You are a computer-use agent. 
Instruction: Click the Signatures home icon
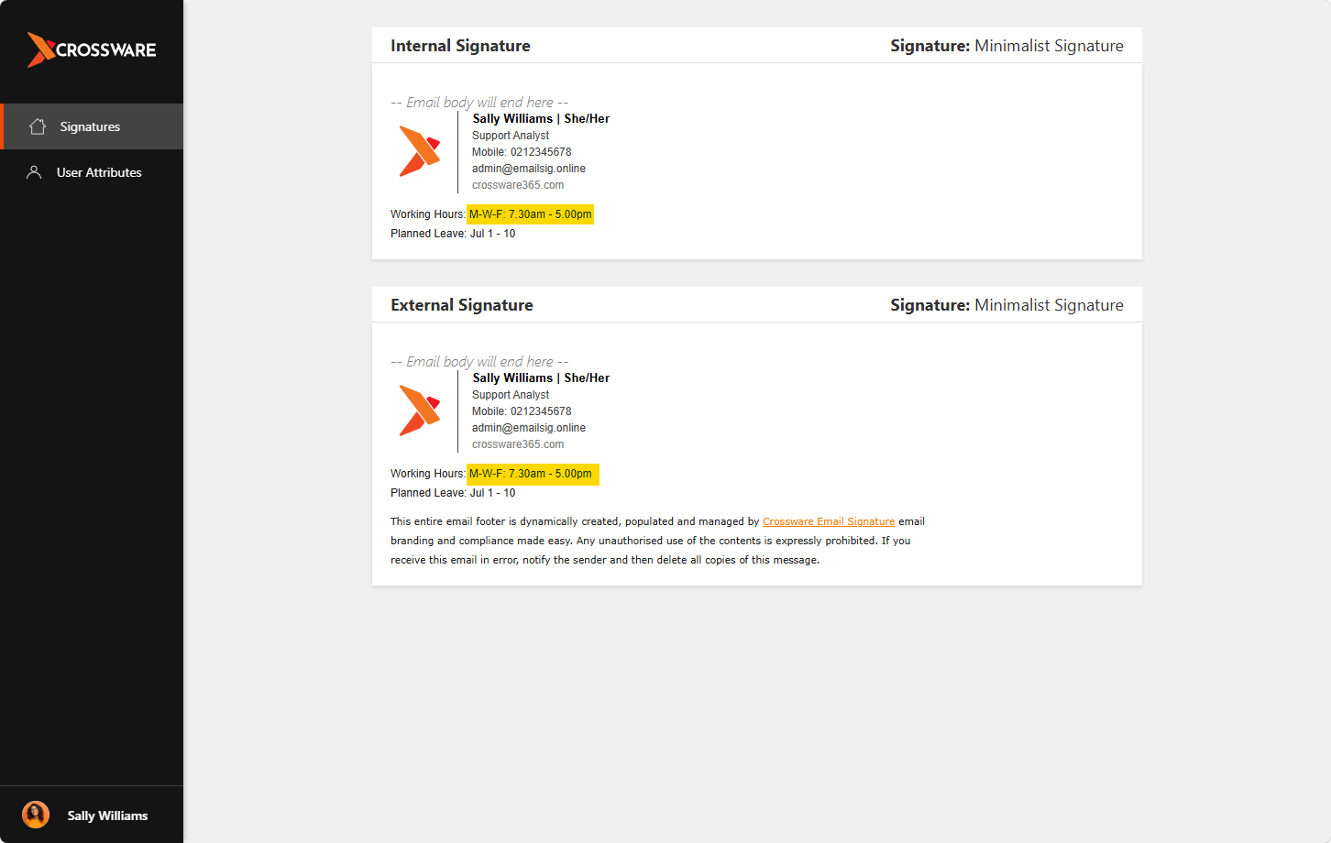(38, 126)
